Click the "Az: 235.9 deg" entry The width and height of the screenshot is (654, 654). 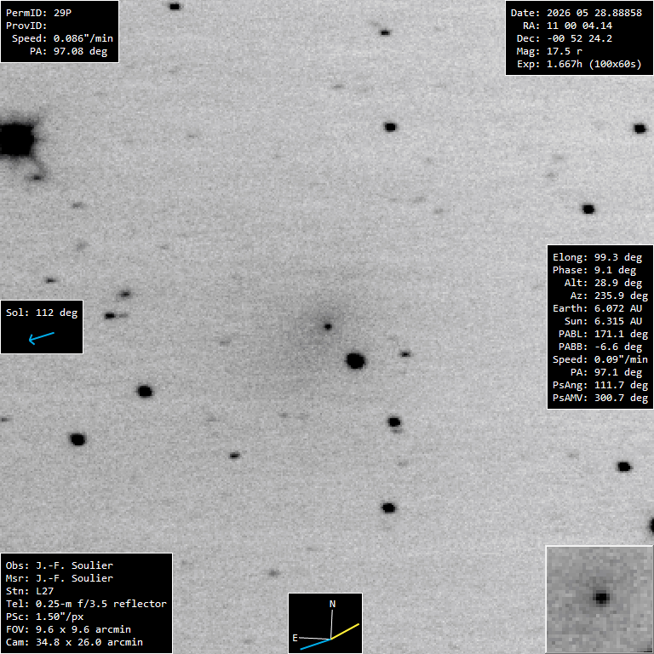(609, 295)
